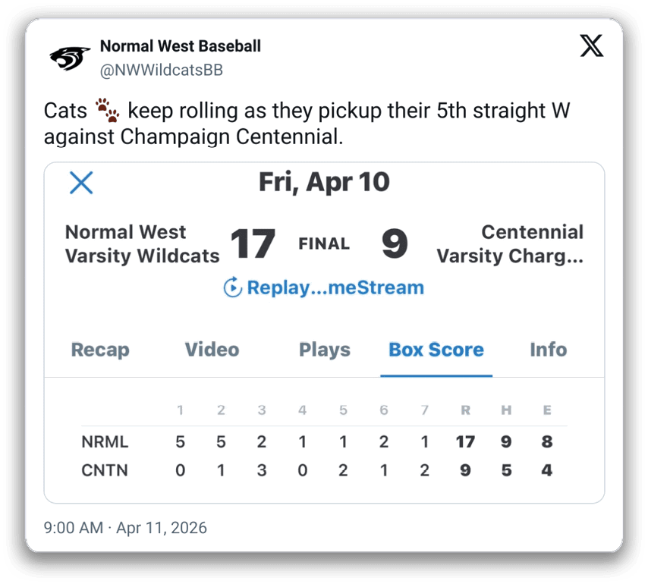Screen dimensions: 648x584
Task: Select the Plays tab
Action: click(325, 350)
